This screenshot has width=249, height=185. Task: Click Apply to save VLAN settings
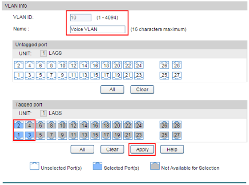[x=142, y=149]
